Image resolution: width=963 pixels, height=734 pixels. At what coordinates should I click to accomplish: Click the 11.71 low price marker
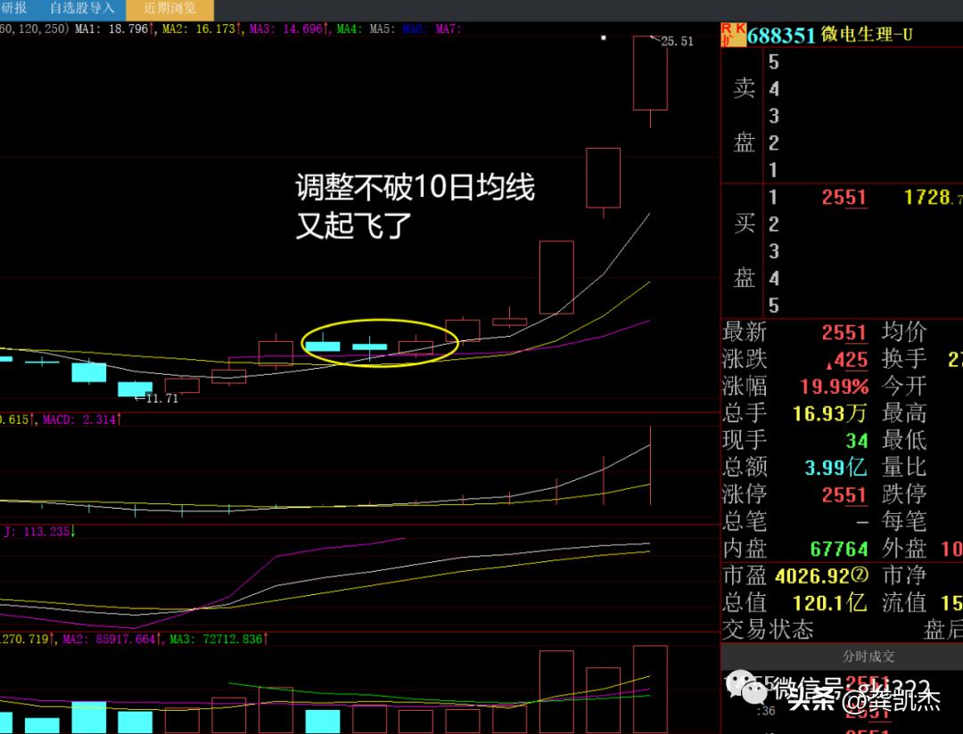160,398
